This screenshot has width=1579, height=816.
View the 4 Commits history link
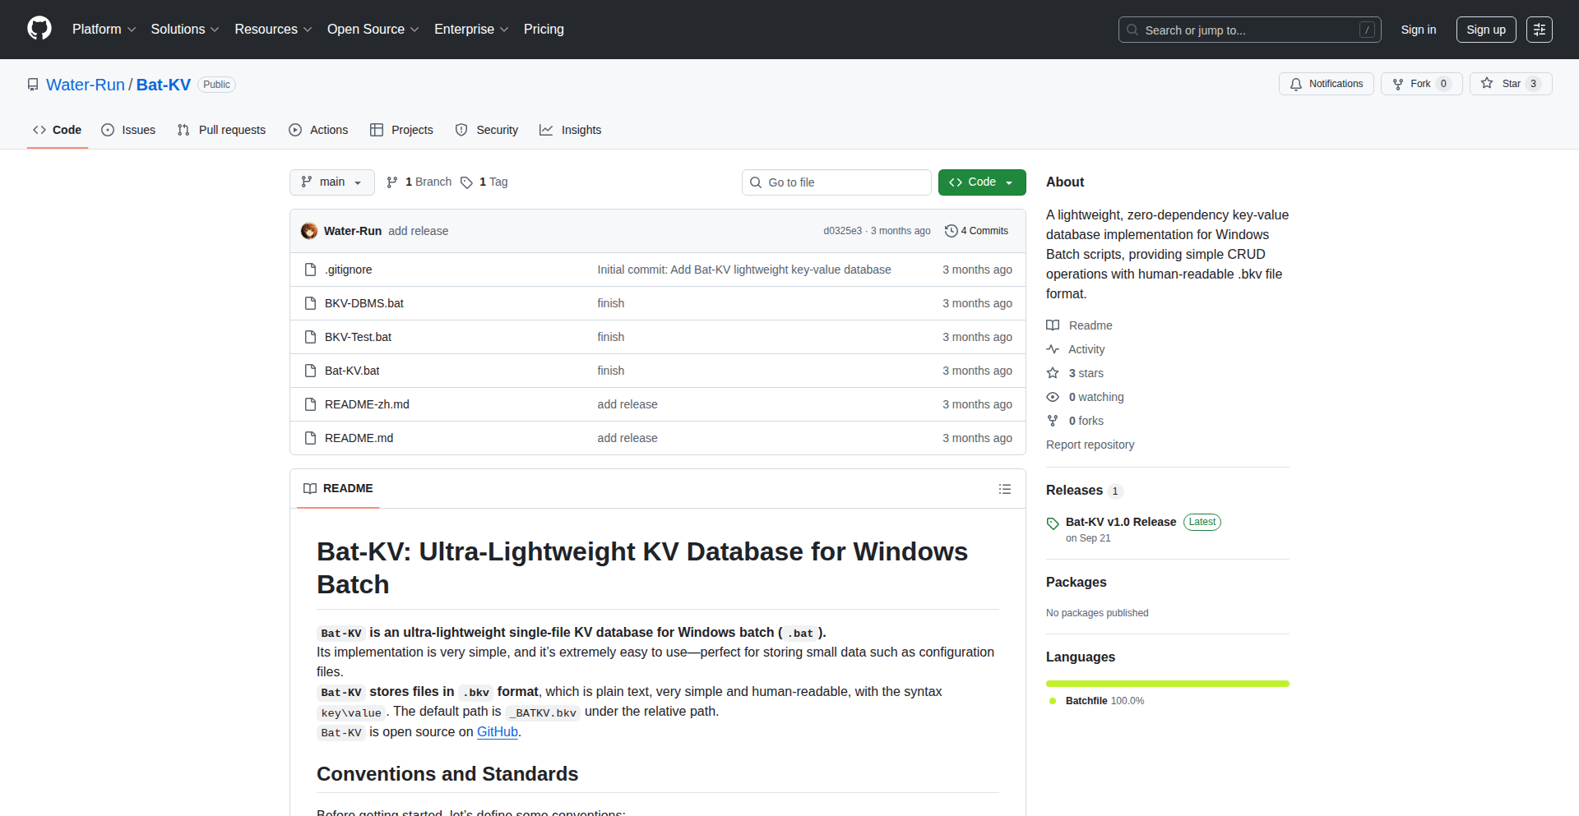[x=977, y=231]
